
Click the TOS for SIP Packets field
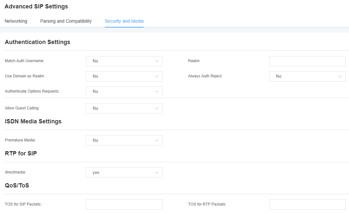coord(124,204)
